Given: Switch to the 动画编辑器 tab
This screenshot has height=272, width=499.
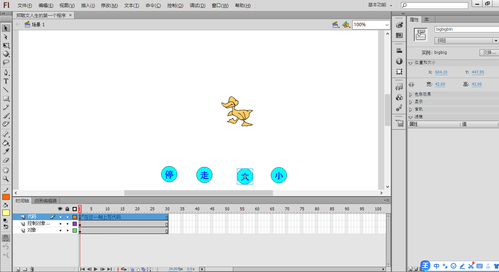Looking at the screenshot, I should pyautogui.click(x=46, y=201).
